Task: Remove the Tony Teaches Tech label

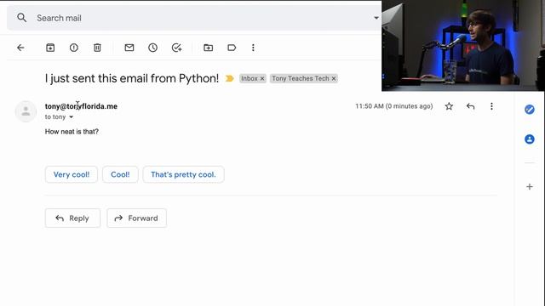Action: 334,79
